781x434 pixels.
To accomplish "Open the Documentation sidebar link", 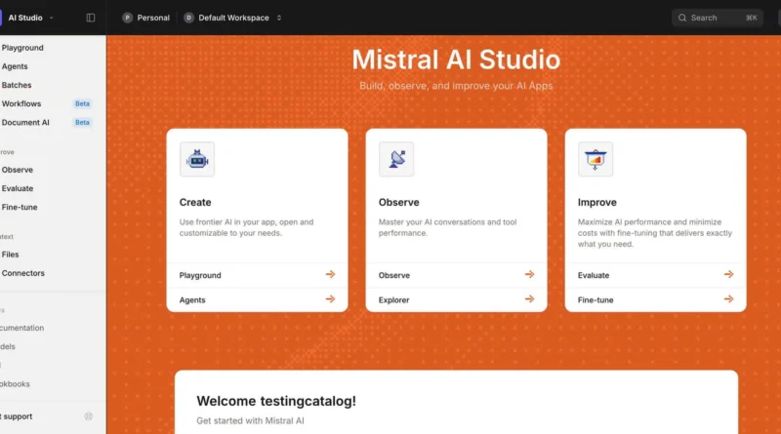I will [21, 328].
